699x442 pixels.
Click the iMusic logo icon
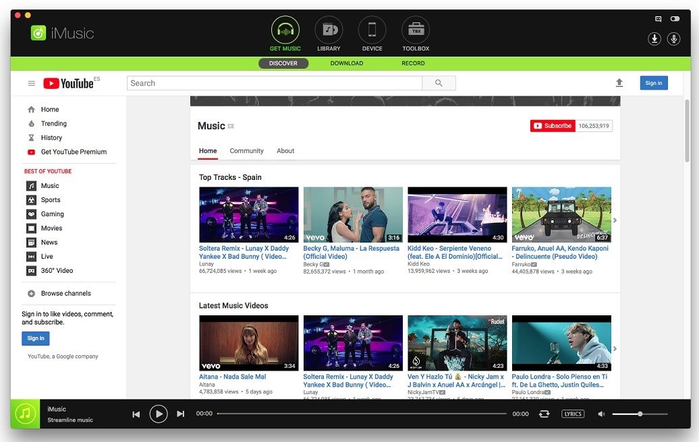tap(38, 33)
